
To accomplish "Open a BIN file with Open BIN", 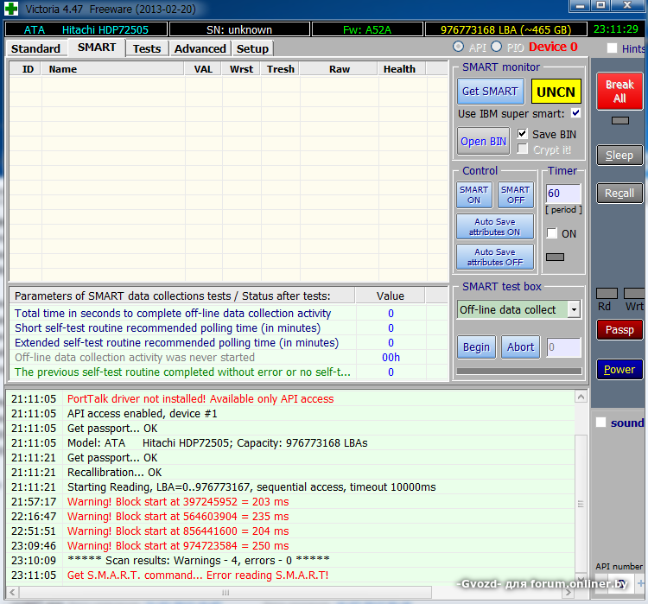I will click(484, 141).
